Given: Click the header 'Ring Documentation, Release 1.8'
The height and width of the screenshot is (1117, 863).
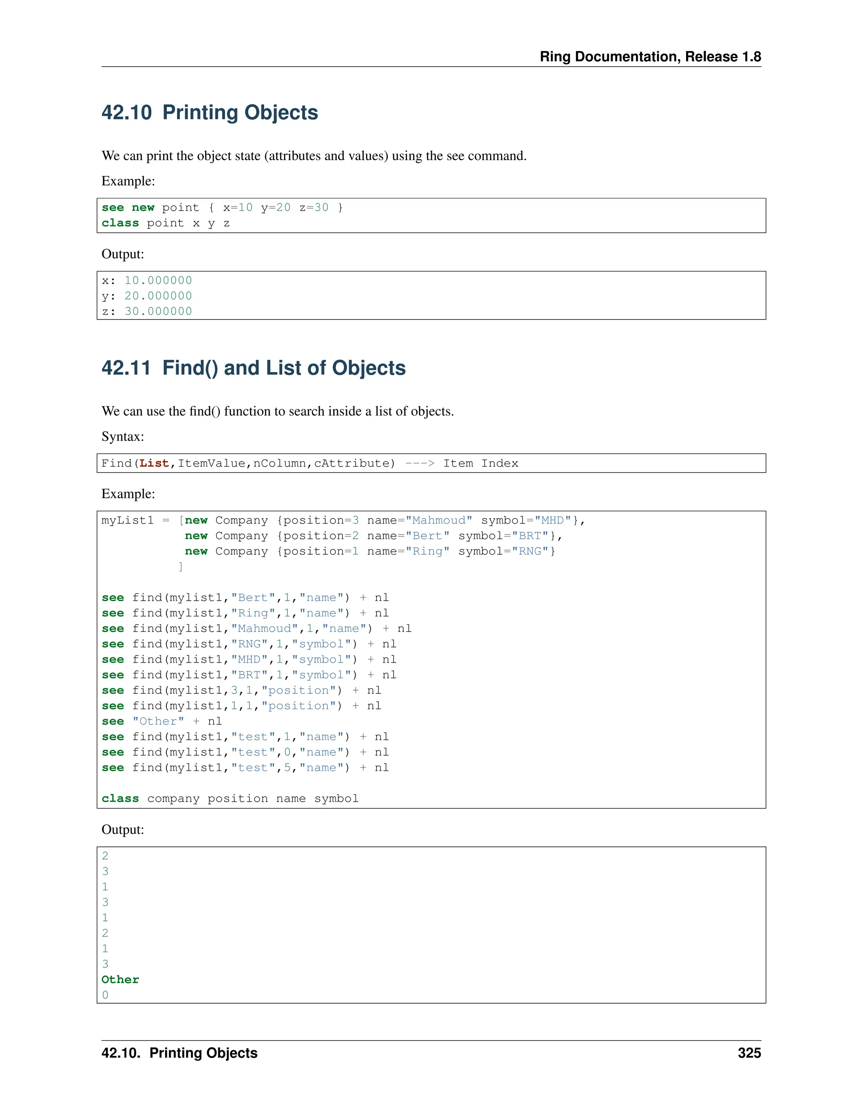Looking at the screenshot, I should click(x=650, y=57).
